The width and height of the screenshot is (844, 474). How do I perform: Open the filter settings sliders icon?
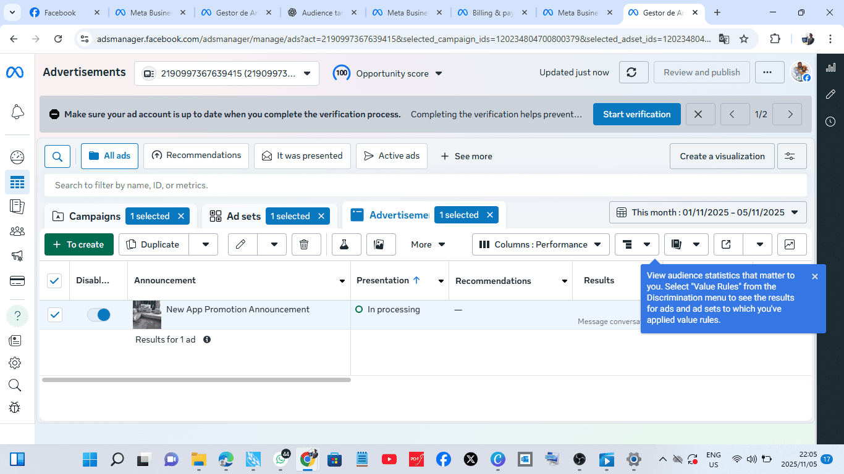(x=790, y=156)
